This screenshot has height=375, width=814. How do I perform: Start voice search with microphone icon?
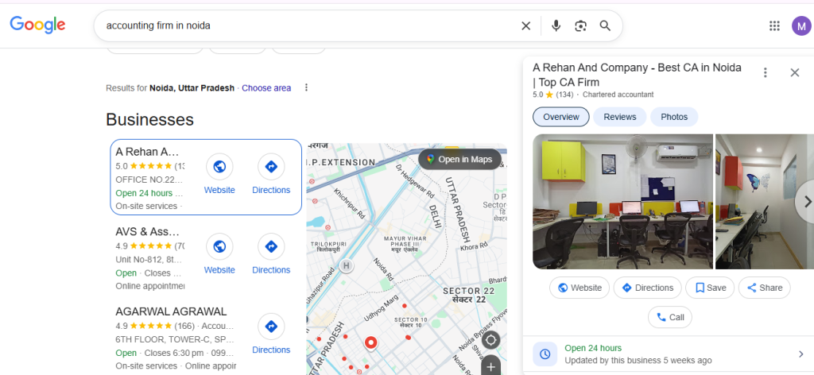[x=556, y=26]
